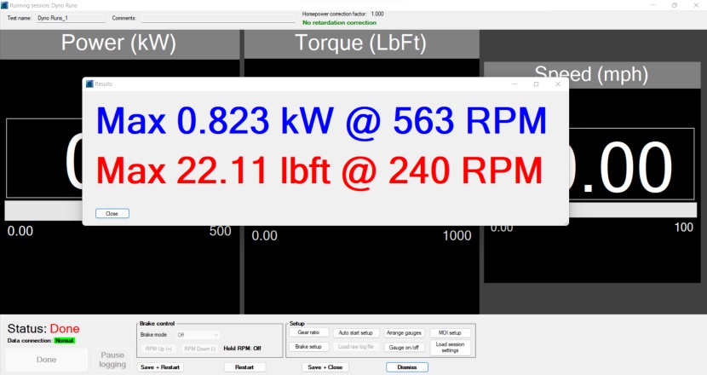
Task: Click the Results dialog title icon
Action: point(89,84)
